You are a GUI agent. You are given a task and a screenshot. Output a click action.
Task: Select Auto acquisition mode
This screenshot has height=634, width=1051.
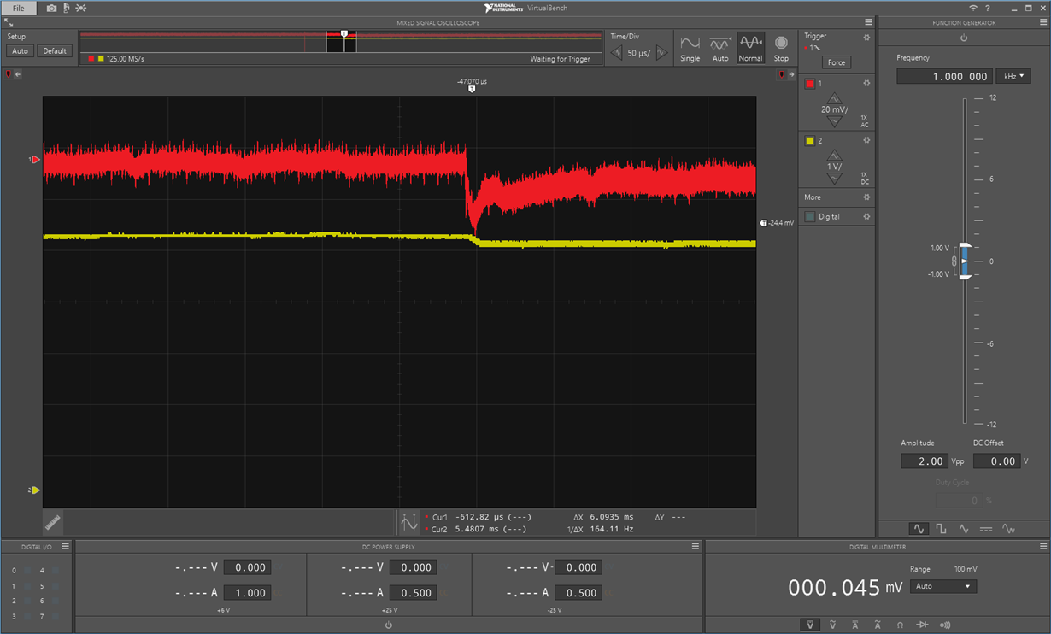(720, 48)
